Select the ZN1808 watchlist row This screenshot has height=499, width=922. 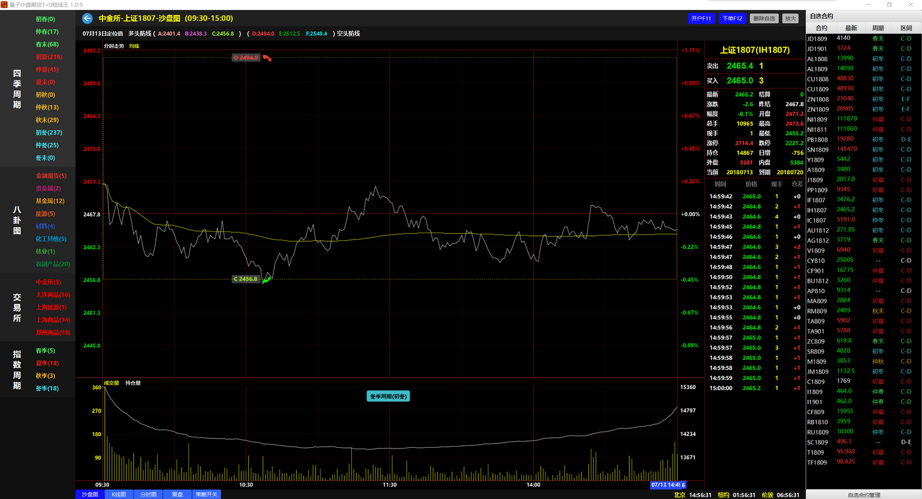pos(863,99)
